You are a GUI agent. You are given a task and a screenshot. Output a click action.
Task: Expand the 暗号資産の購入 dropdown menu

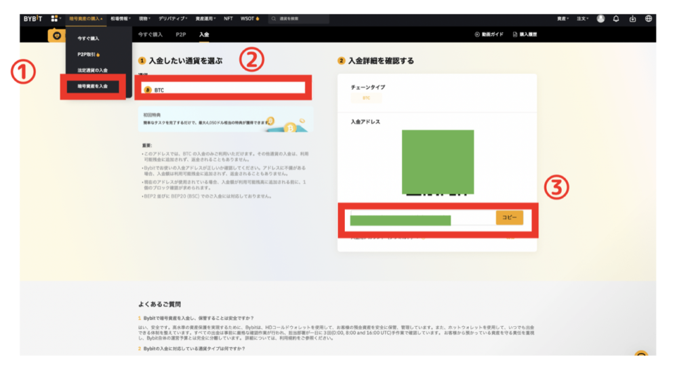coord(85,19)
